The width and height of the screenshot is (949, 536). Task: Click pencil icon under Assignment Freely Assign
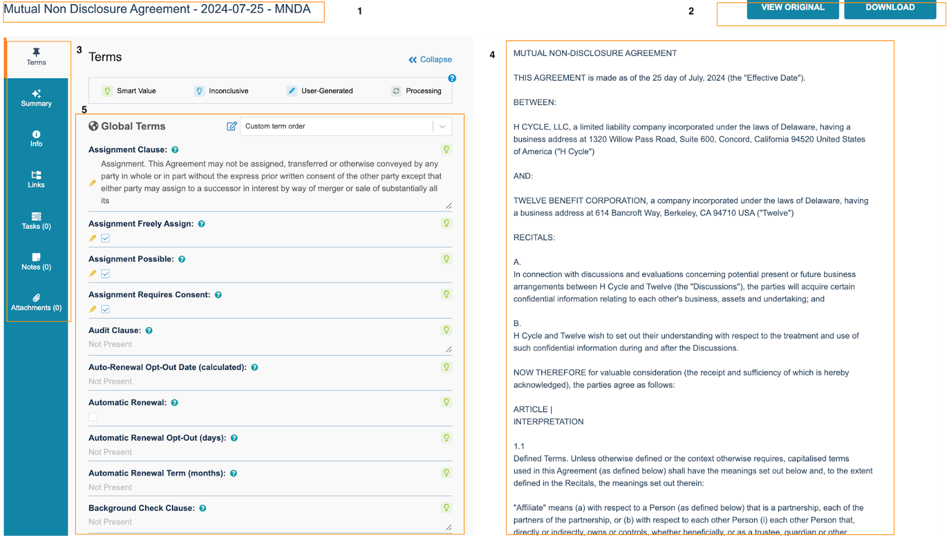[x=93, y=238]
